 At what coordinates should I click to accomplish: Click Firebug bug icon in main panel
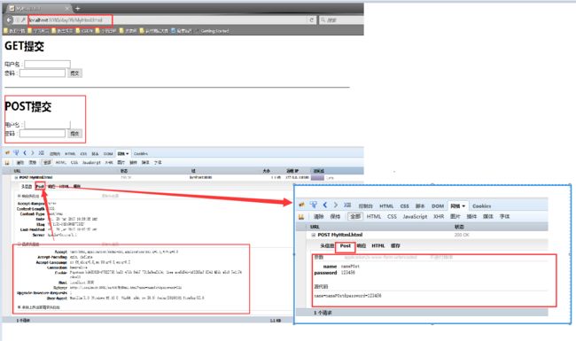pyautogui.click(x=7, y=152)
